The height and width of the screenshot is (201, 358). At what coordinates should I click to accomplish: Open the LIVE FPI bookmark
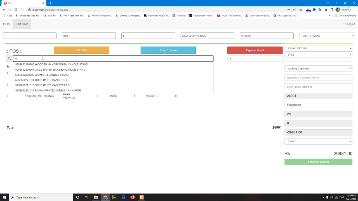[50, 16]
